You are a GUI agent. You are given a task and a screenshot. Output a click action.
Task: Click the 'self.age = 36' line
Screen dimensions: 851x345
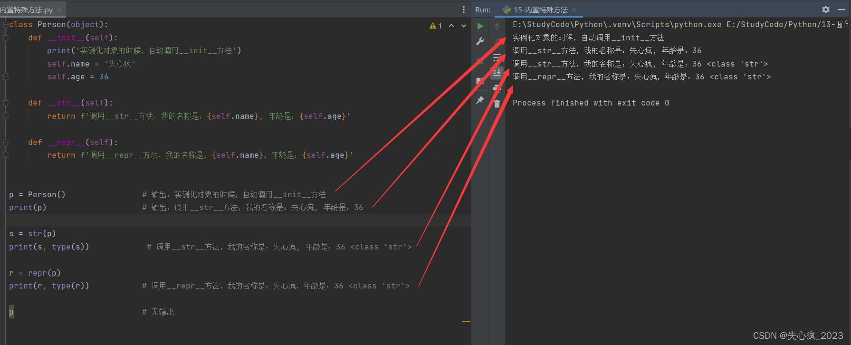(x=77, y=77)
